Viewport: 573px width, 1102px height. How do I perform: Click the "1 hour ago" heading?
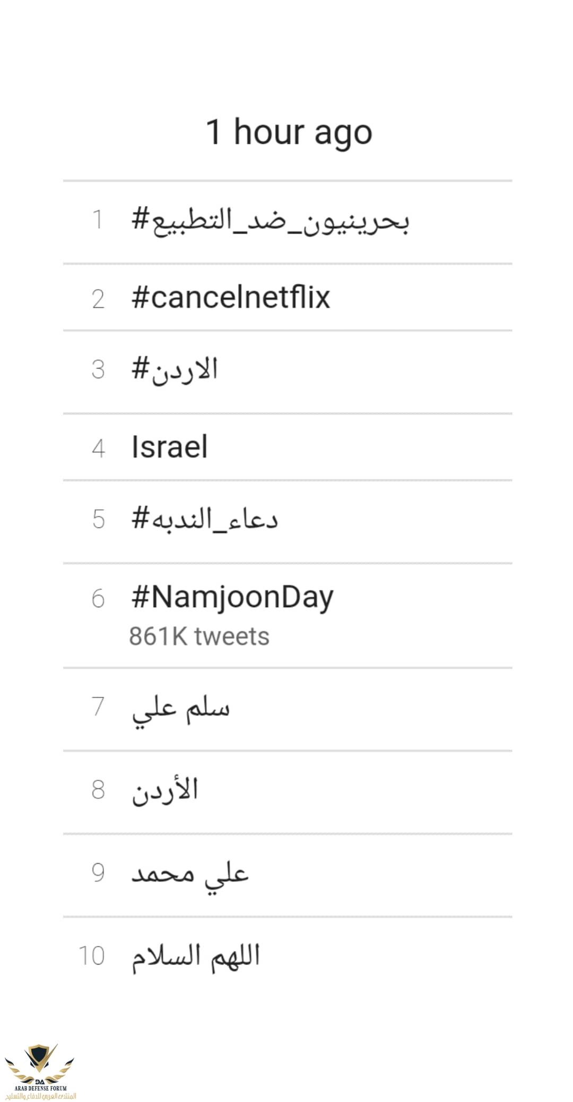tap(289, 132)
